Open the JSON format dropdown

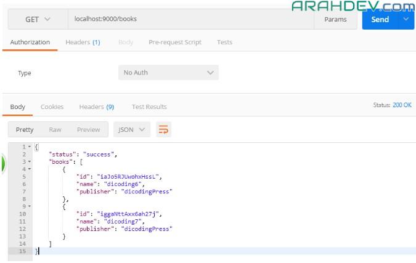132,129
